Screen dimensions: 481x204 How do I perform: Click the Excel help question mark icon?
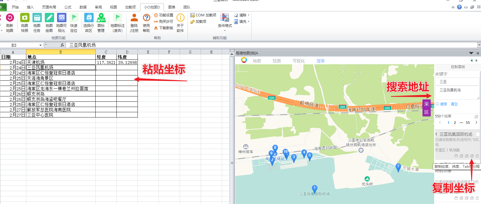(x=459, y=7)
